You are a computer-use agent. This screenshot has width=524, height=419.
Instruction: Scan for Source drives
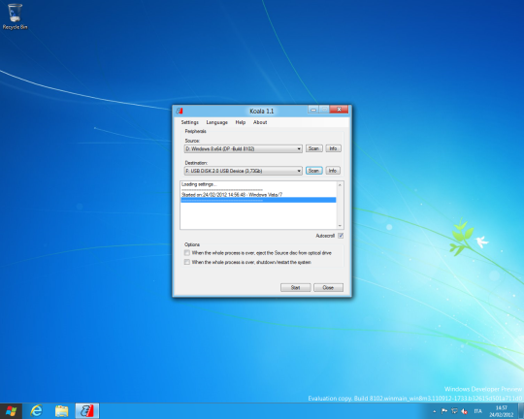click(x=313, y=148)
